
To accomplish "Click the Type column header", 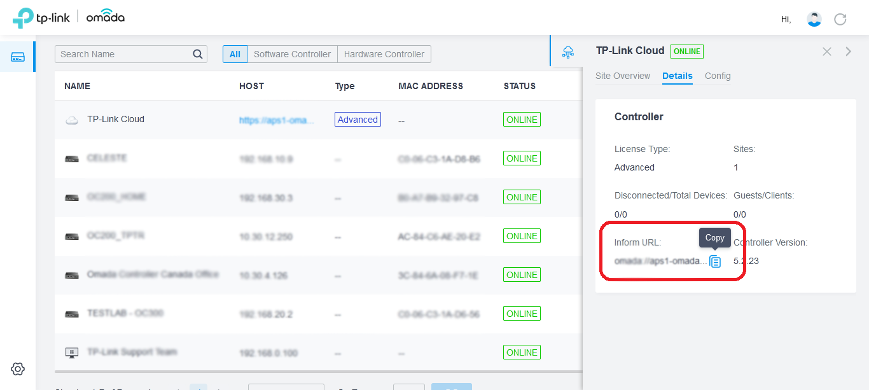I will pos(345,86).
